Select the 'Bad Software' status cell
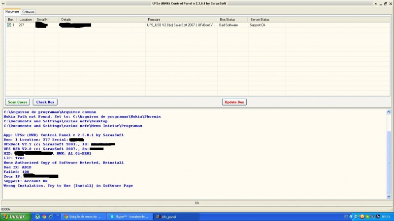This screenshot has width=394, height=221. pyautogui.click(x=229, y=25)
